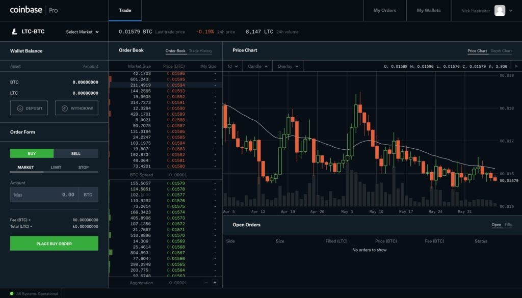Open My Wallets
Image resolution: width=522 pixels, height=298 pixels.
tap(428, 10)
